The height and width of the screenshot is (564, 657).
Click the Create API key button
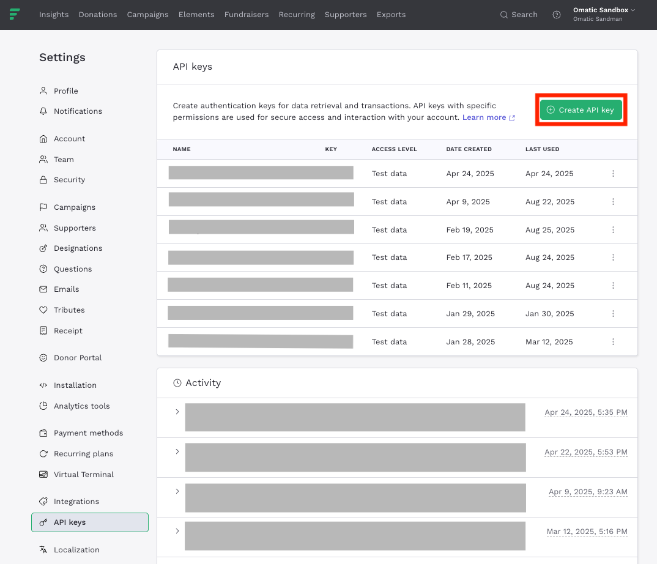coord(581,109)
